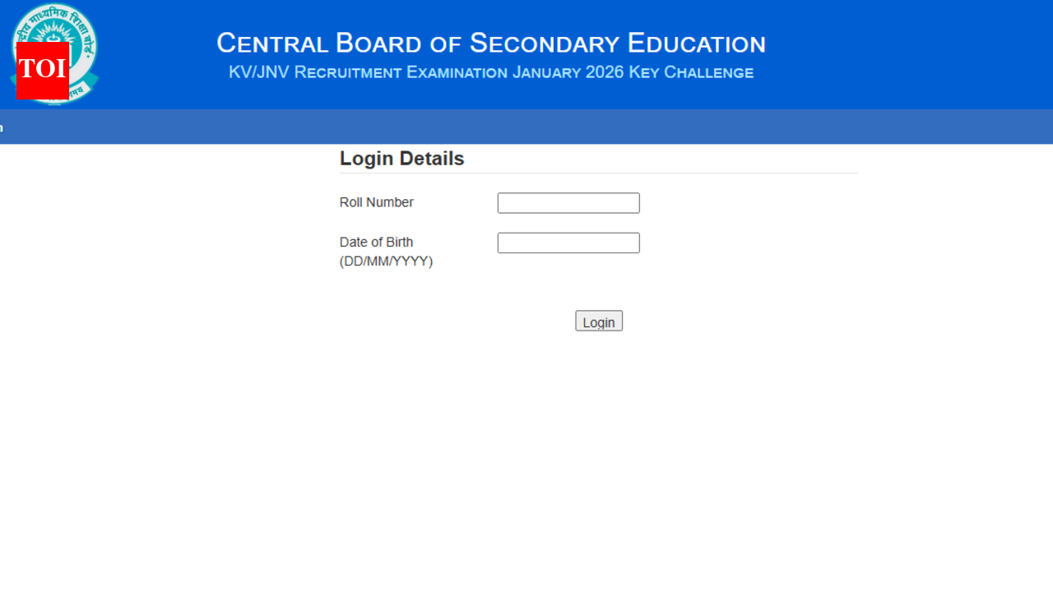The image size is (1053, 592).
Task: Open the partially visible navbar item on the left
Action: [x=2, y=127]
